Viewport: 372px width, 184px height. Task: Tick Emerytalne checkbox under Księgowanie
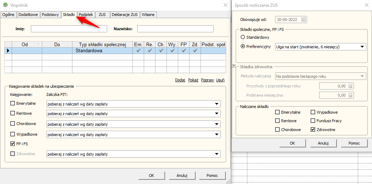click(12, 103)
